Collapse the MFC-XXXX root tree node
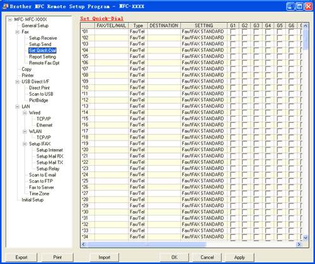 [x=9, y=20]
